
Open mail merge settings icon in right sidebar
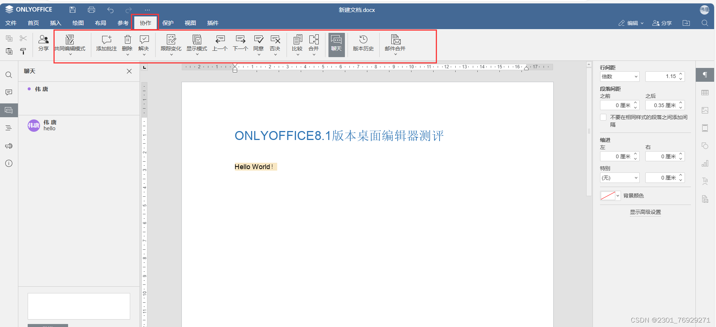pos(705,199)
